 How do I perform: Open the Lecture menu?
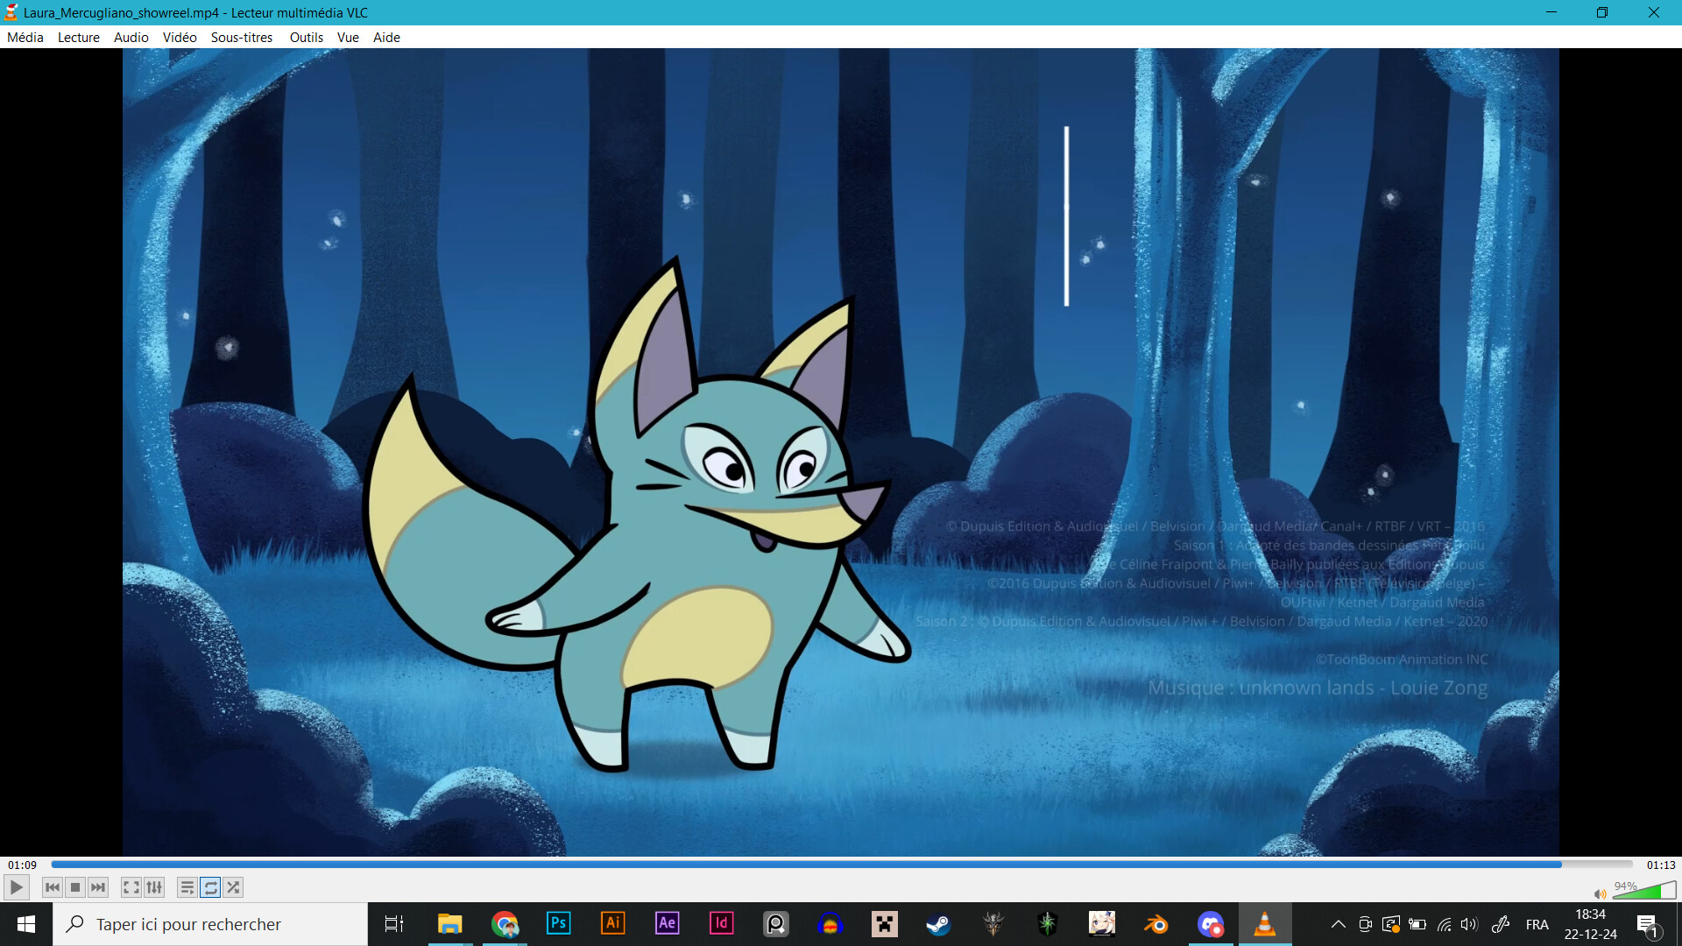(79, 37)
